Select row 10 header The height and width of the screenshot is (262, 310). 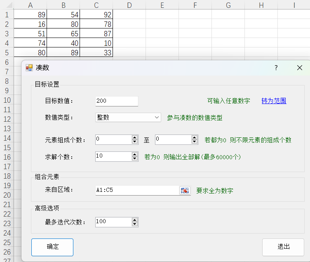pyautogui.click(x=7, y=100)
